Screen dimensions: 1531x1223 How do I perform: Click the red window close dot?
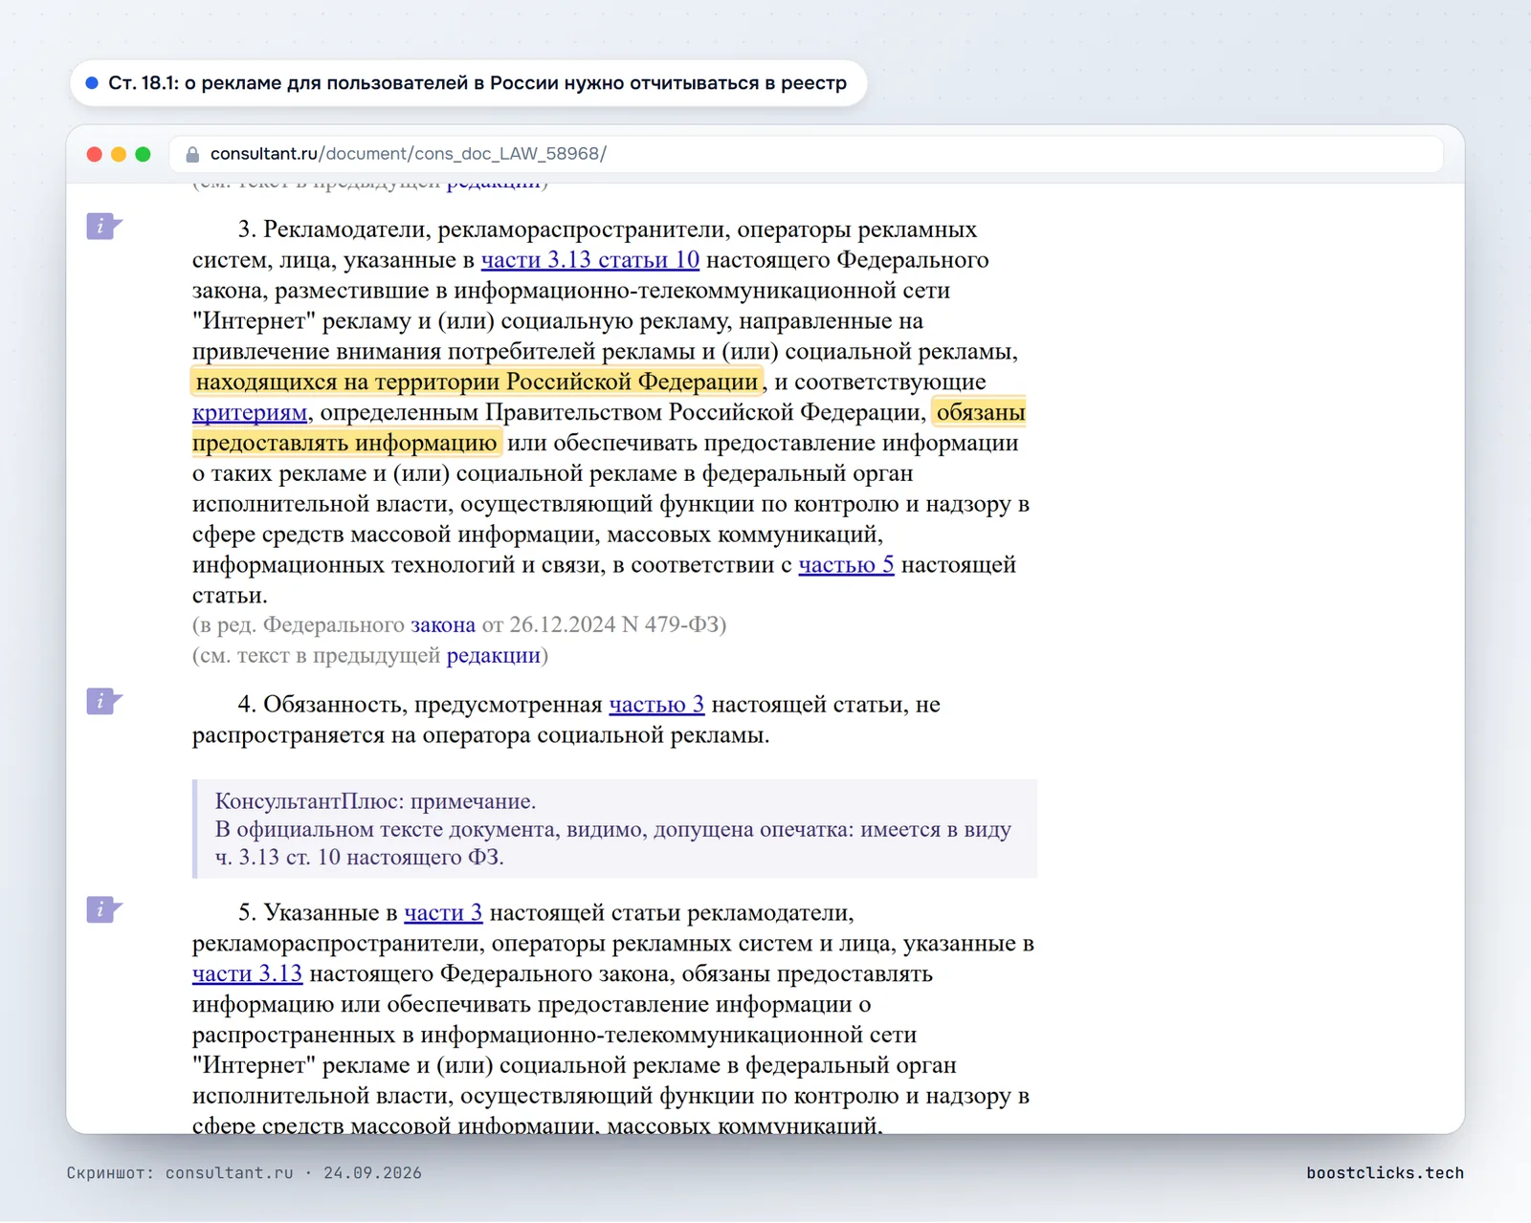[94, 154]
